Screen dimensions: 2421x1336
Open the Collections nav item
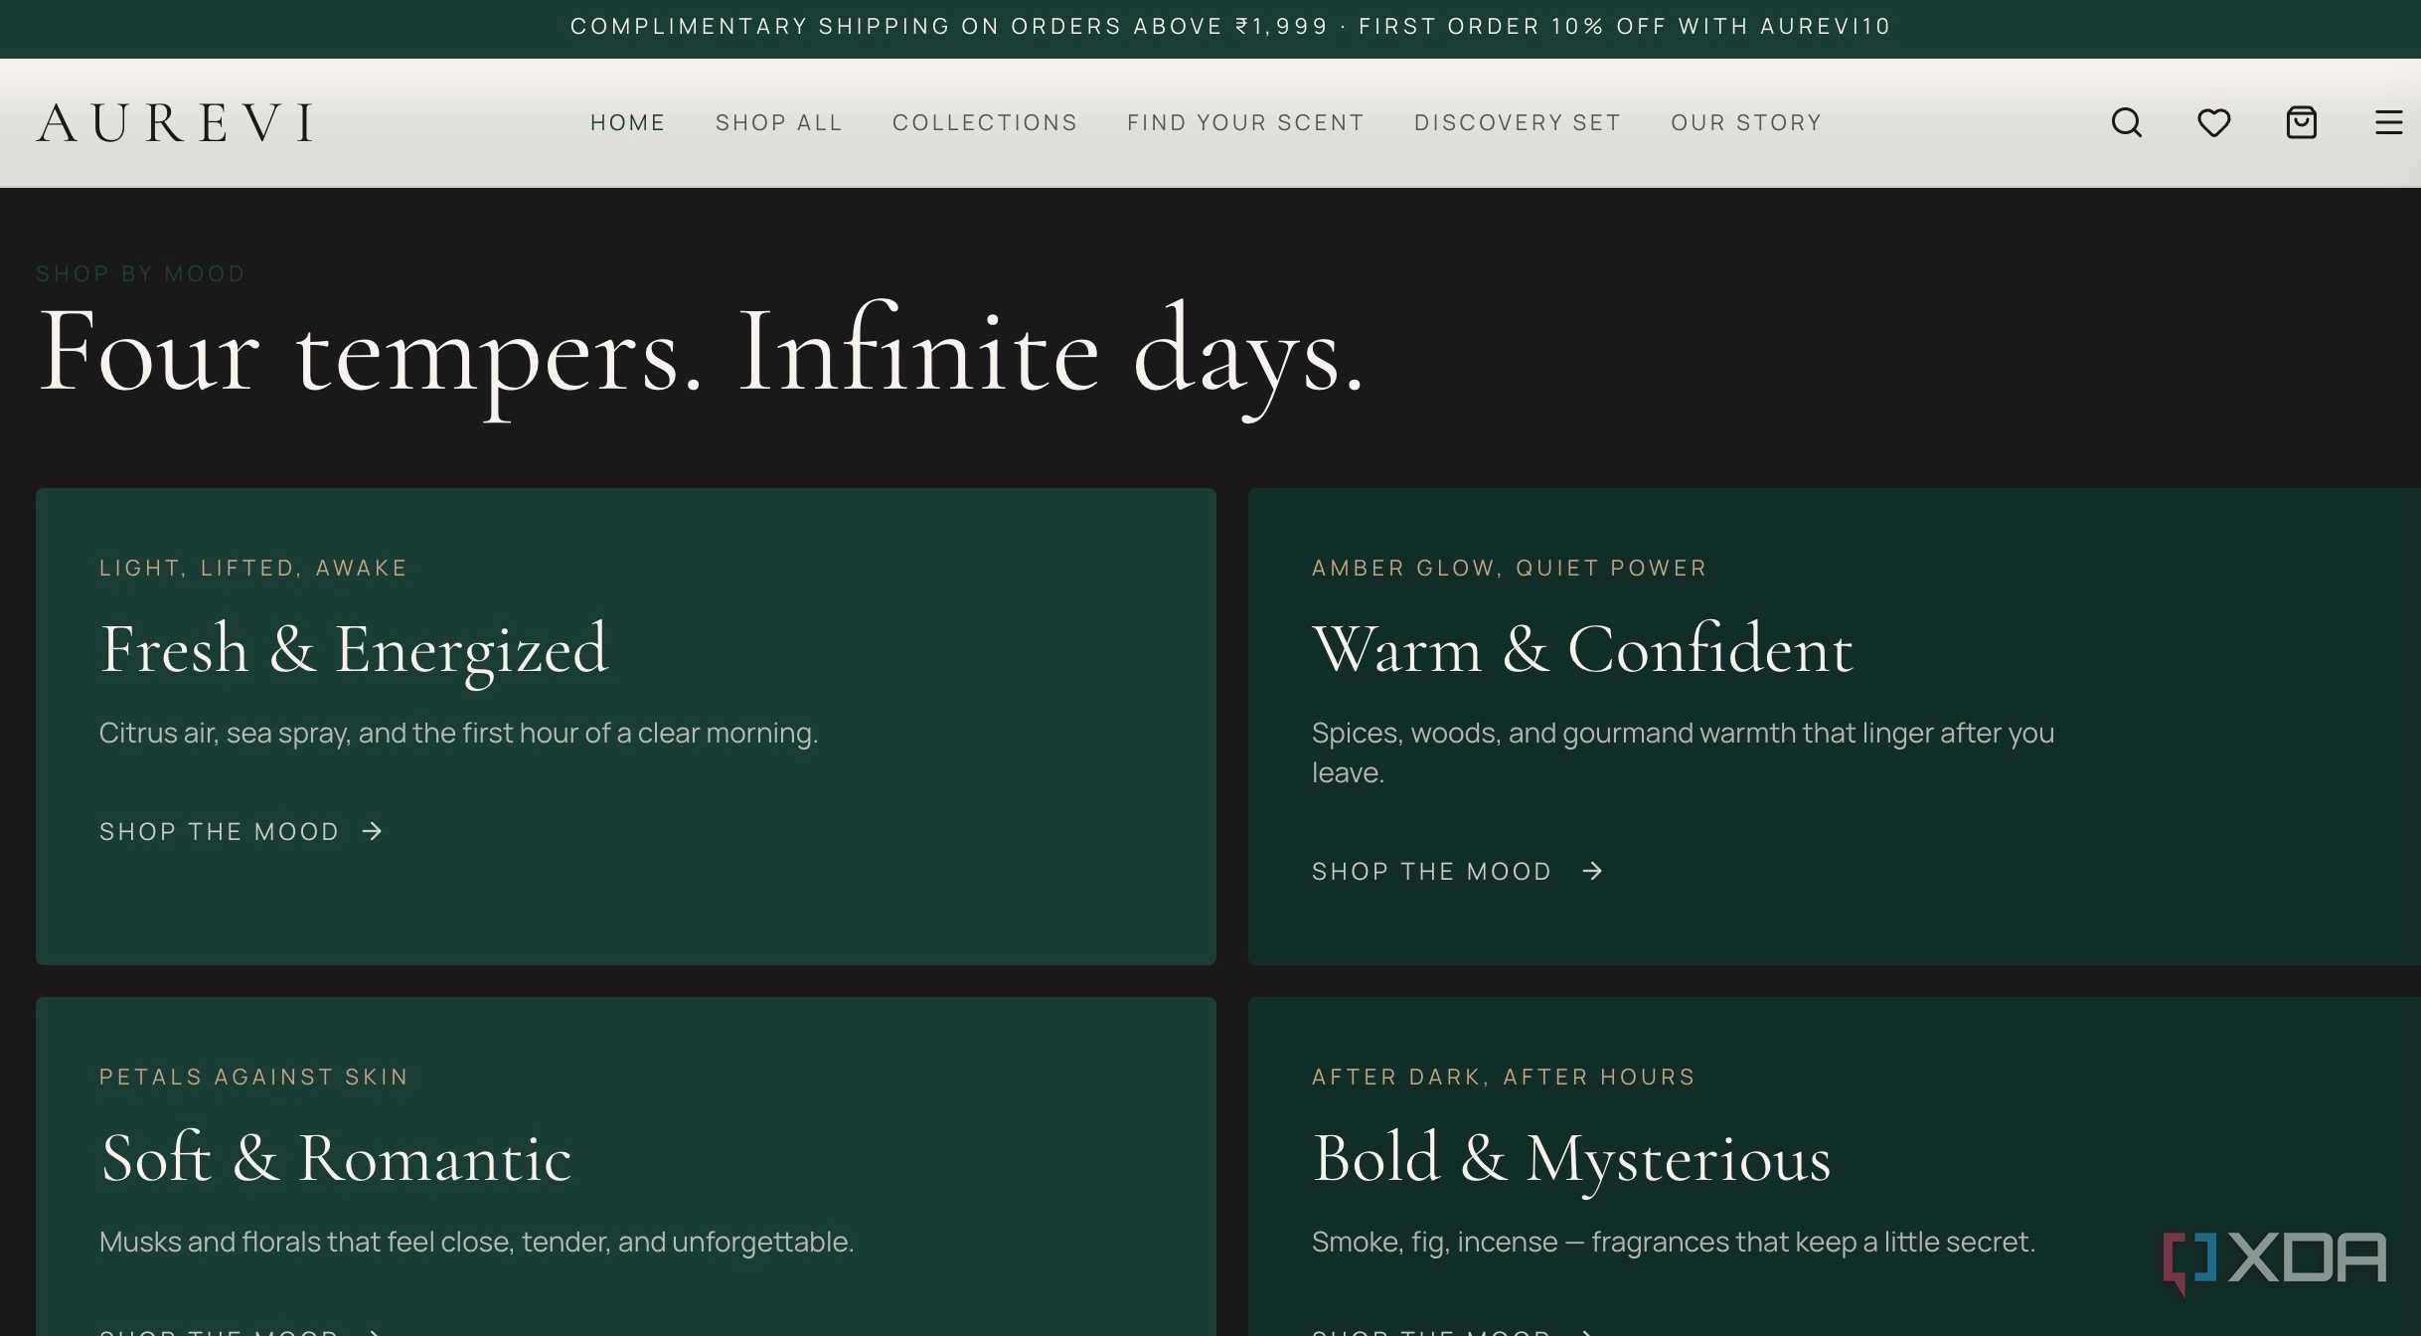click(x=985, y=122)
